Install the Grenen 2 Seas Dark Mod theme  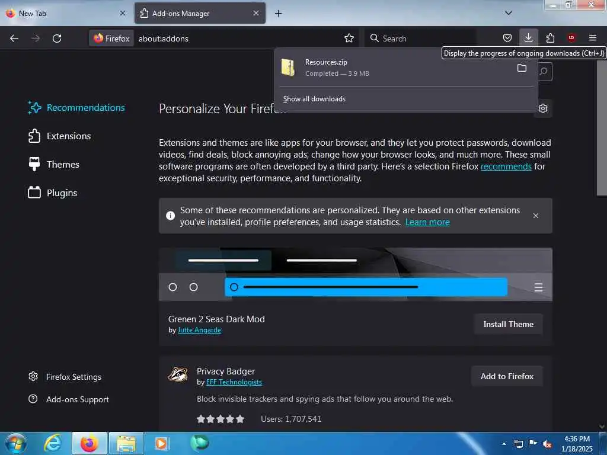tap(508, 324)
